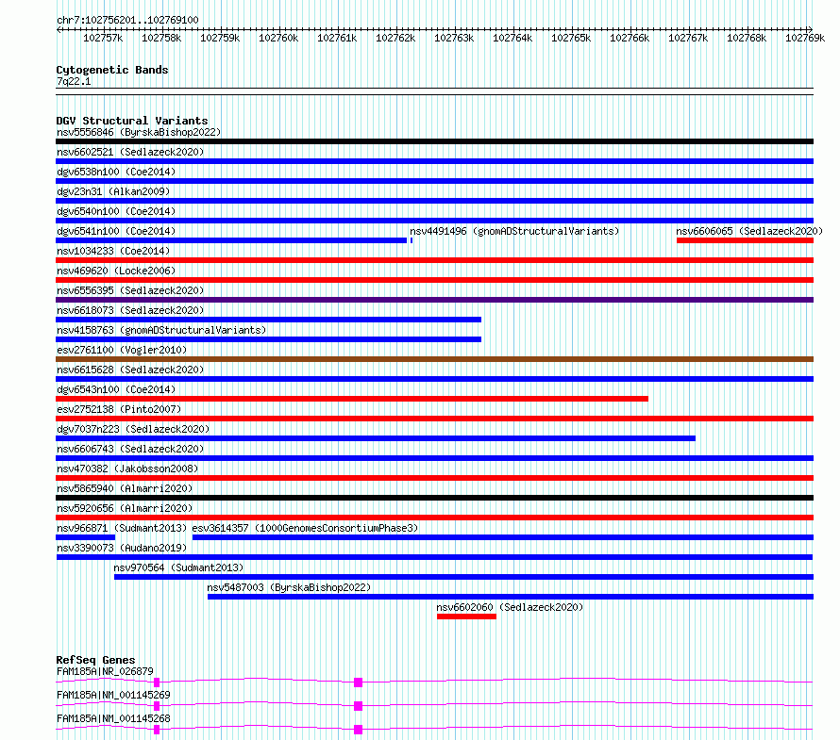Screen dimensions: 840x740
Task: Click the 102757k ruler tick label
Action: click(x=103, y=38)
